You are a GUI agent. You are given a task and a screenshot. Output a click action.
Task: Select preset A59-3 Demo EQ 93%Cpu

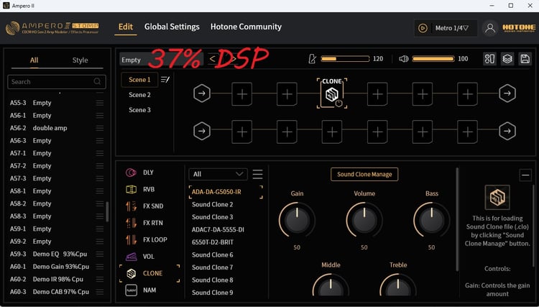pyautogui.click(x=57, y=254)
